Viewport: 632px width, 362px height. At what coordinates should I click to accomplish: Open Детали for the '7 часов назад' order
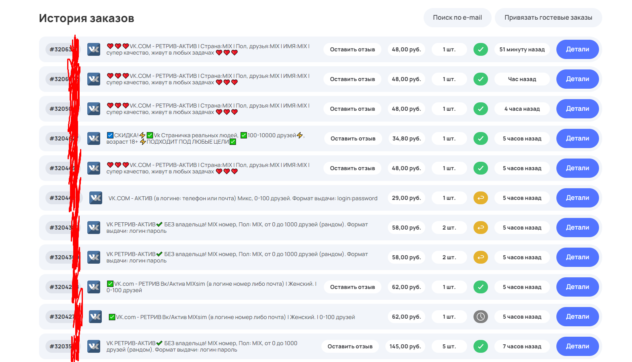click(x=577, y=346)
